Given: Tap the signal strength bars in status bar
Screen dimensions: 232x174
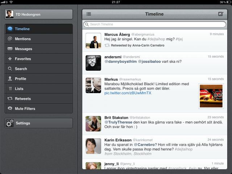Looking at the screenshot, I should 3,2.
